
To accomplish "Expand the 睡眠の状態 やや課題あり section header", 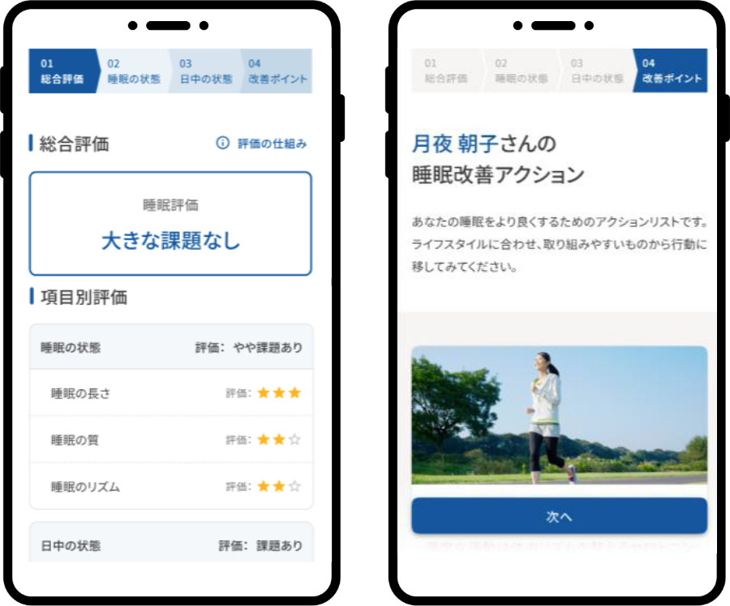I will (170, 347).
